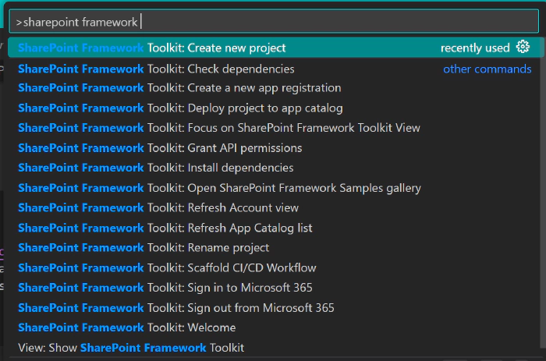
Task: Select Sign out from Microsoft 365
Action: tap(176, 308)
